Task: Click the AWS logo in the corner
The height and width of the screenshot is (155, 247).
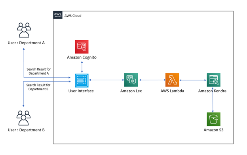Action: click(58, 15)
